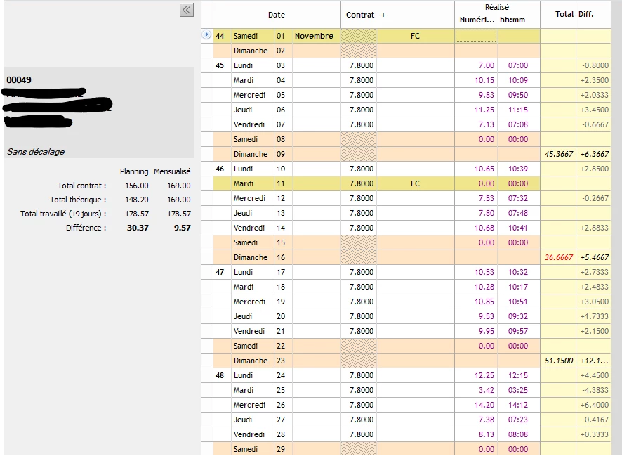The height and width of the screenshot is (473, 622).
Task: Select week number 47 cell
Action: pos(220,272)
